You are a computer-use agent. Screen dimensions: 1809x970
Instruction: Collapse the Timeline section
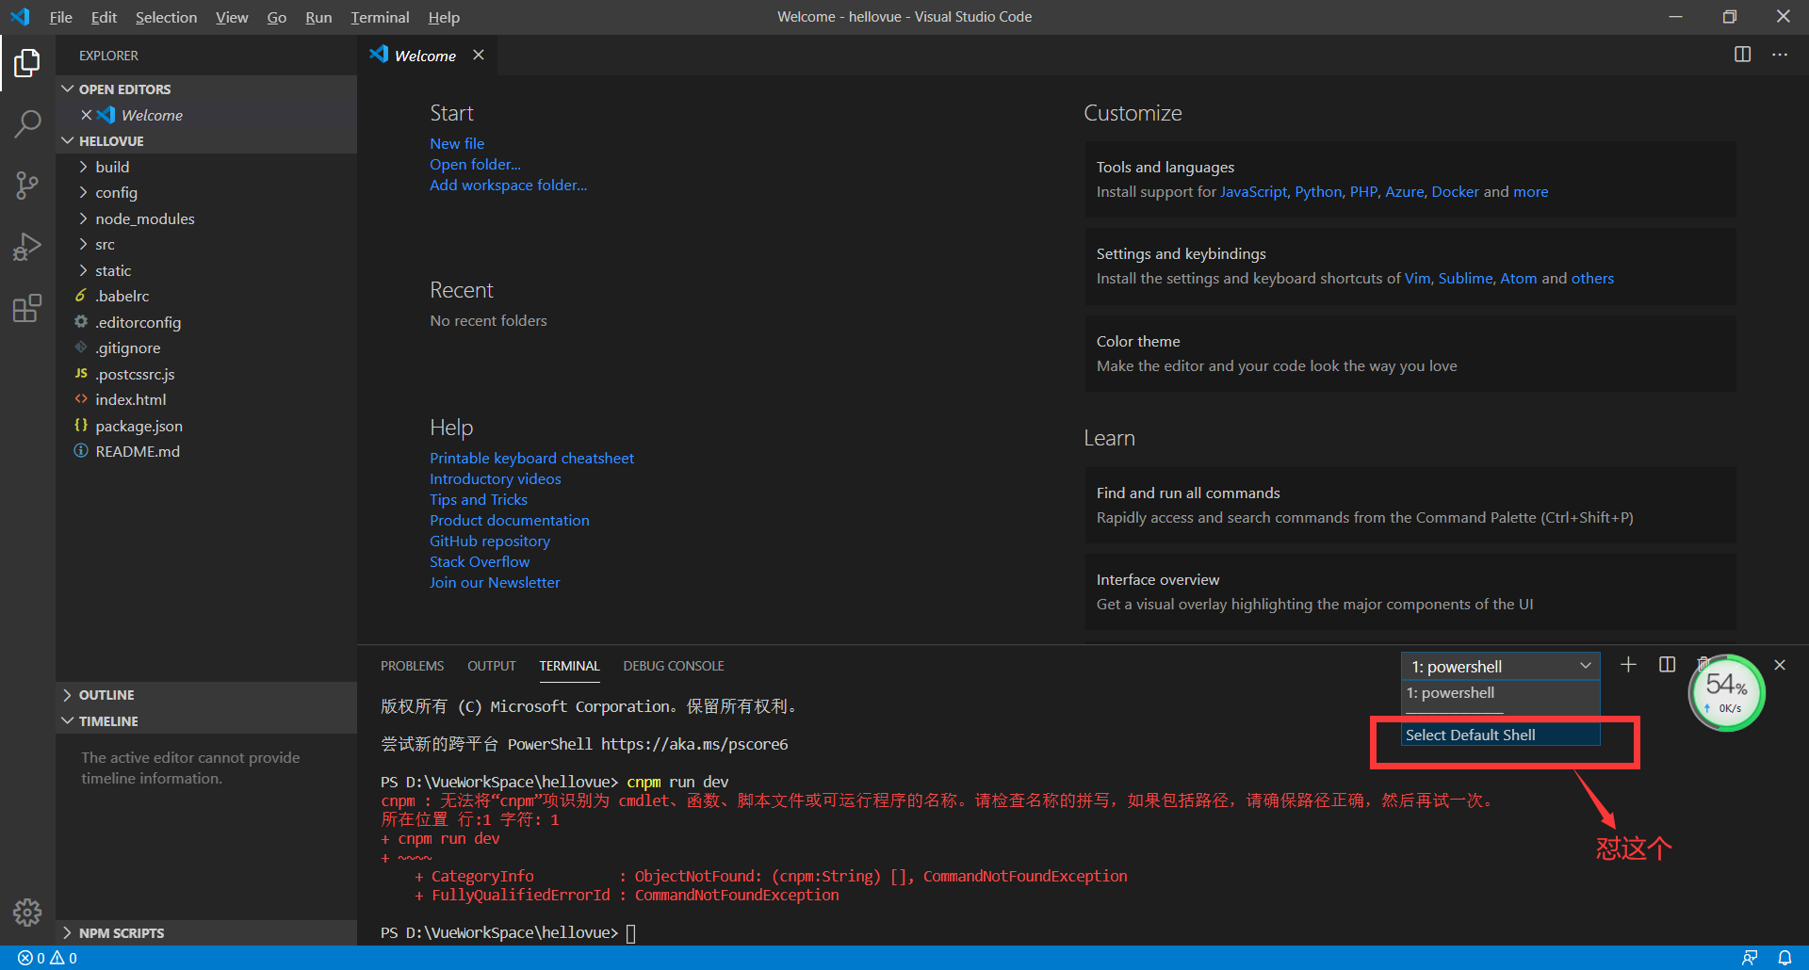click(x=206, y=720)
